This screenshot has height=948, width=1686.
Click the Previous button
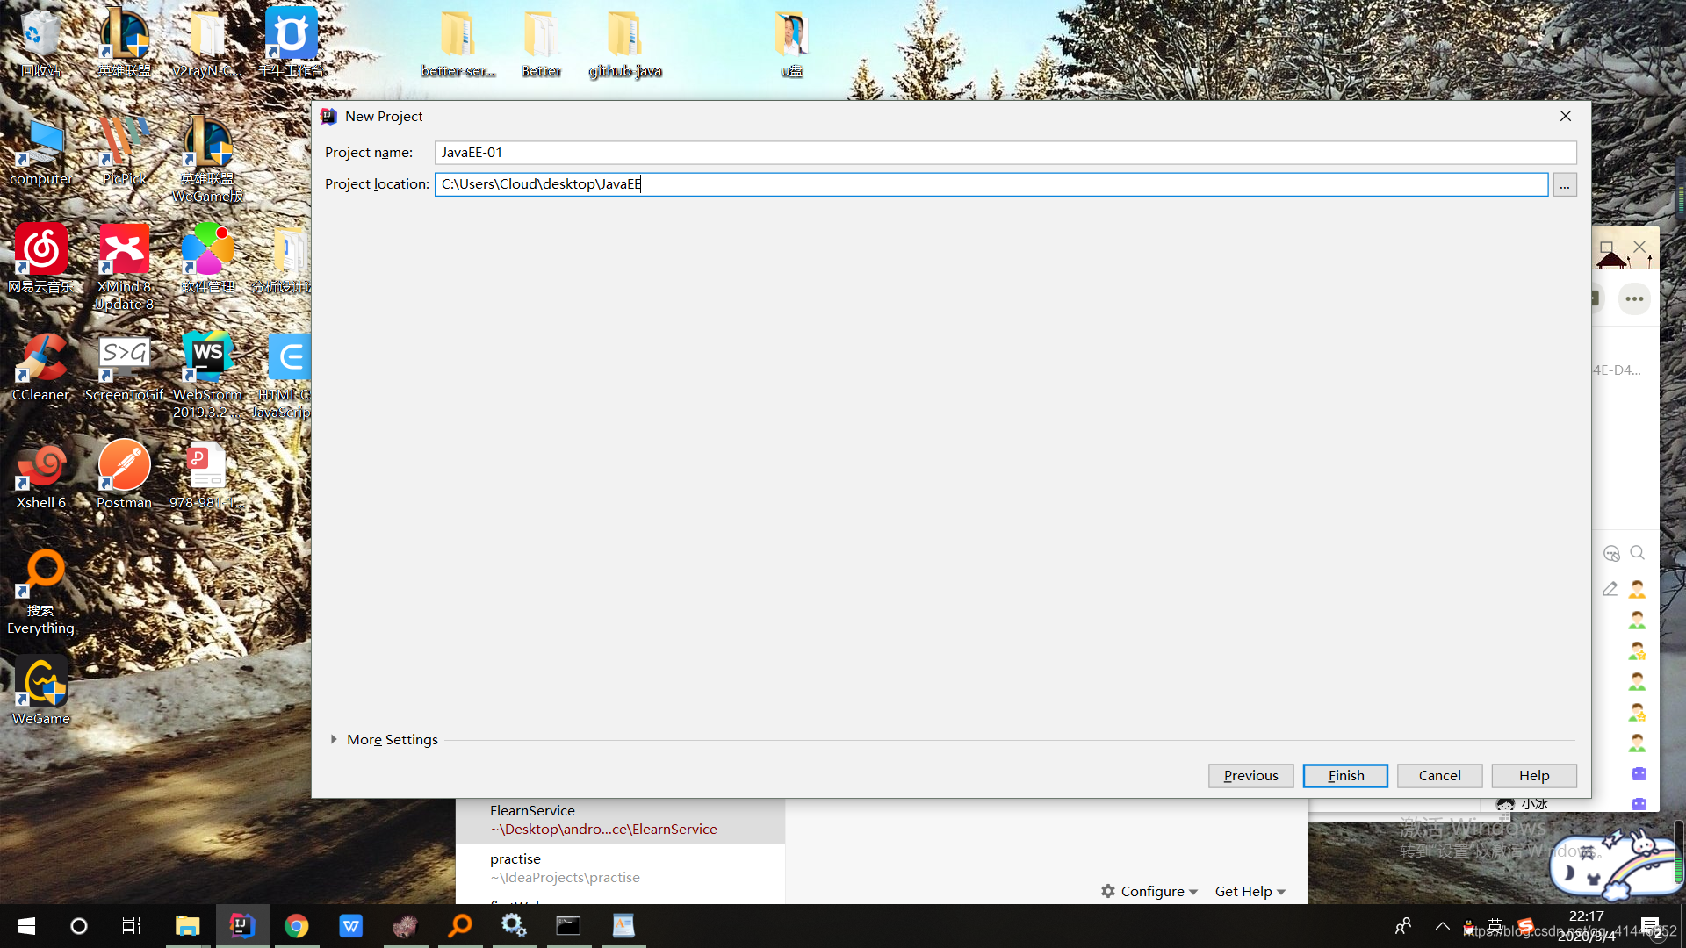pos(1250,775)
